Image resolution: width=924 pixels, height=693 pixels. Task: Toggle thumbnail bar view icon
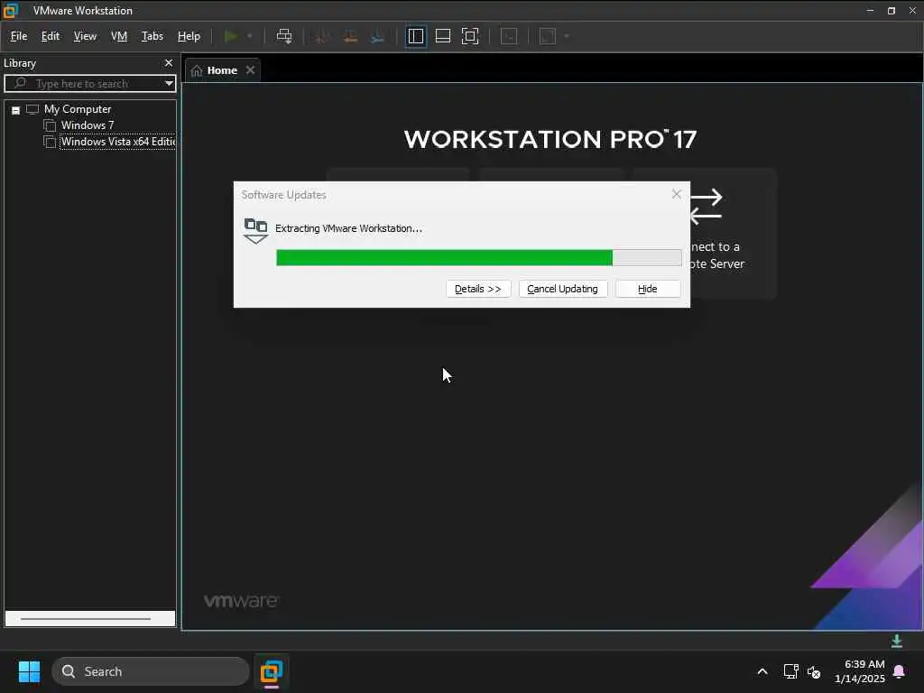click(x=442, y=36)
